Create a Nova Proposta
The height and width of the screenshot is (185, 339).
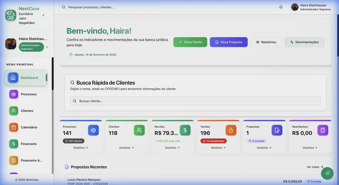(228, 42)
